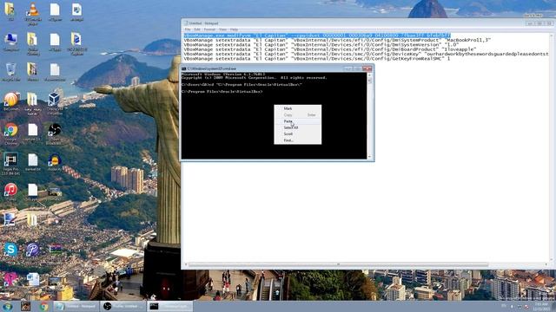Select the pink splash application desktop icon
This screenshot has height=312, width=556.
10,279
